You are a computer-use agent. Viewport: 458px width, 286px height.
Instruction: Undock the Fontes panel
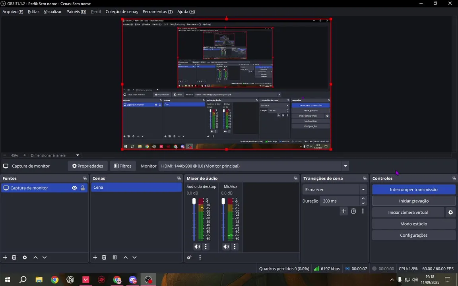coord(85,178)
